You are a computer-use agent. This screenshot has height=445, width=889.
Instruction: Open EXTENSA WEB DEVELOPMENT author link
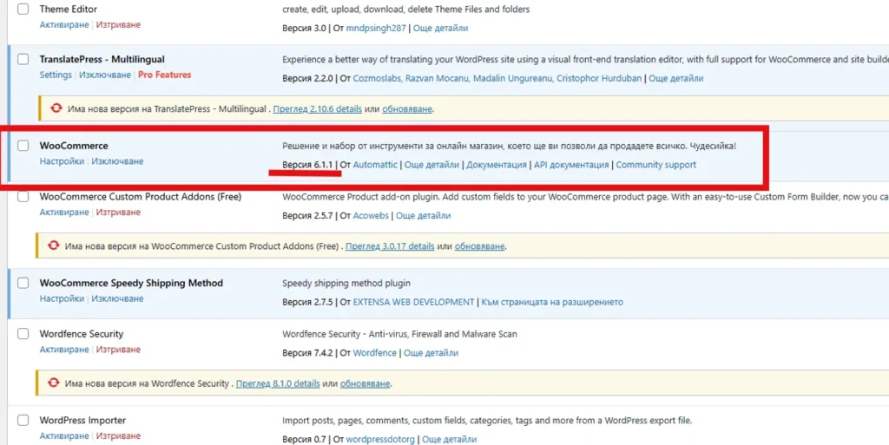pyautogui.click(x=413, y=303)
